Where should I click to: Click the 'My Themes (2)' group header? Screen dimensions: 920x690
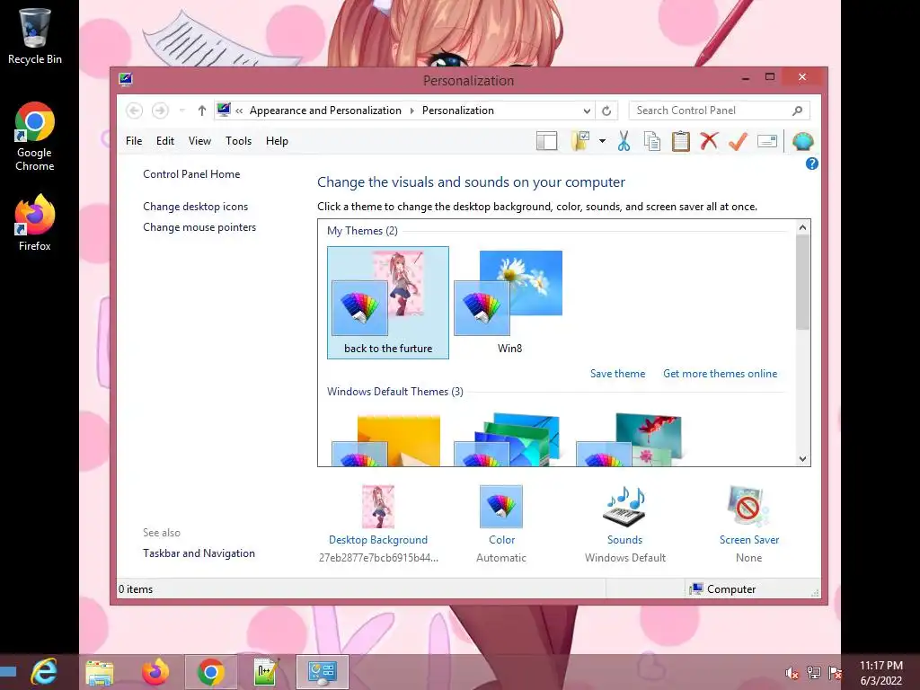coord(362,231)
